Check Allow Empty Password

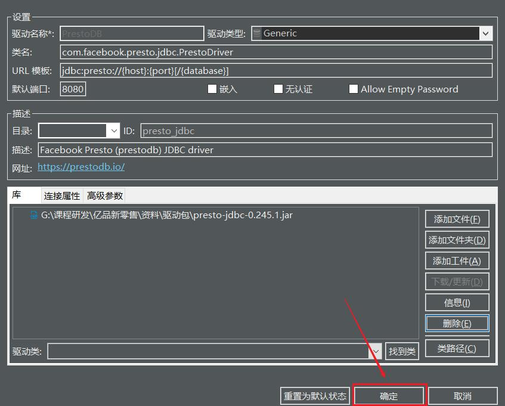tap(354, 89)
